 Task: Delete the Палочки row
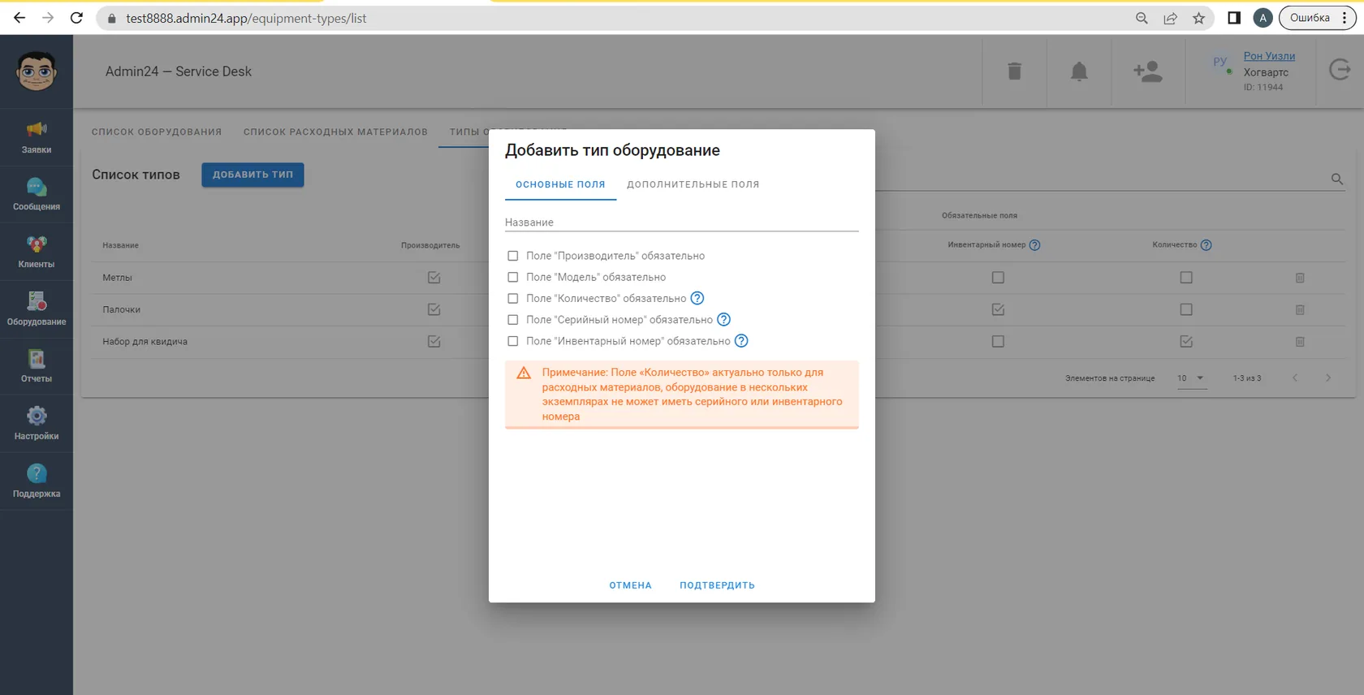(x=1300, y=309)
